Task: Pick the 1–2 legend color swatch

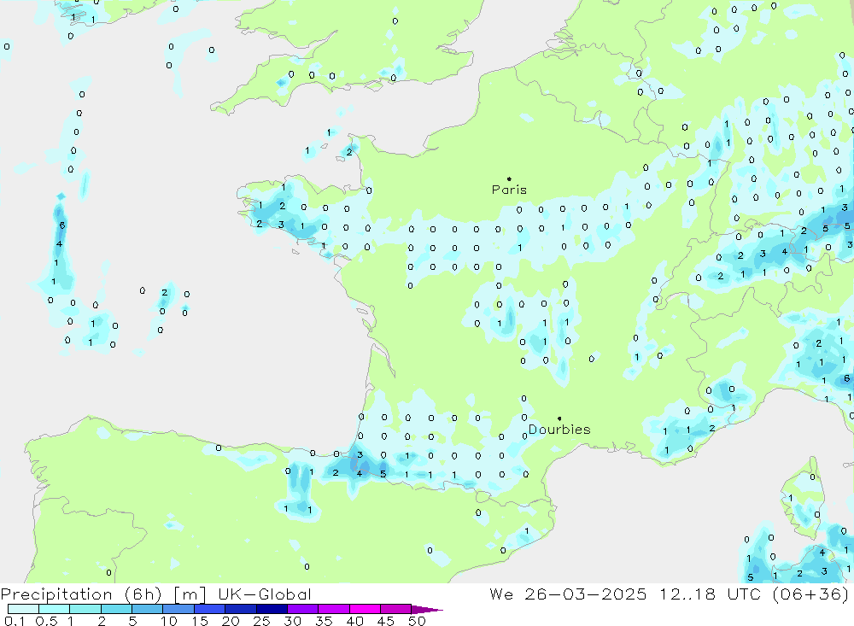Action: [x=85, y=609]
